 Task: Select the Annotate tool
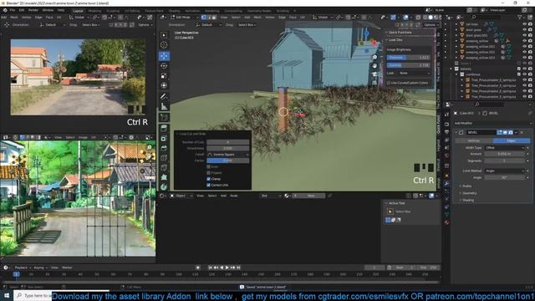[x=164, y=97]
